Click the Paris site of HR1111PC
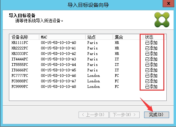The width and height of the screenshot is (176, 127). coord(93,43)
